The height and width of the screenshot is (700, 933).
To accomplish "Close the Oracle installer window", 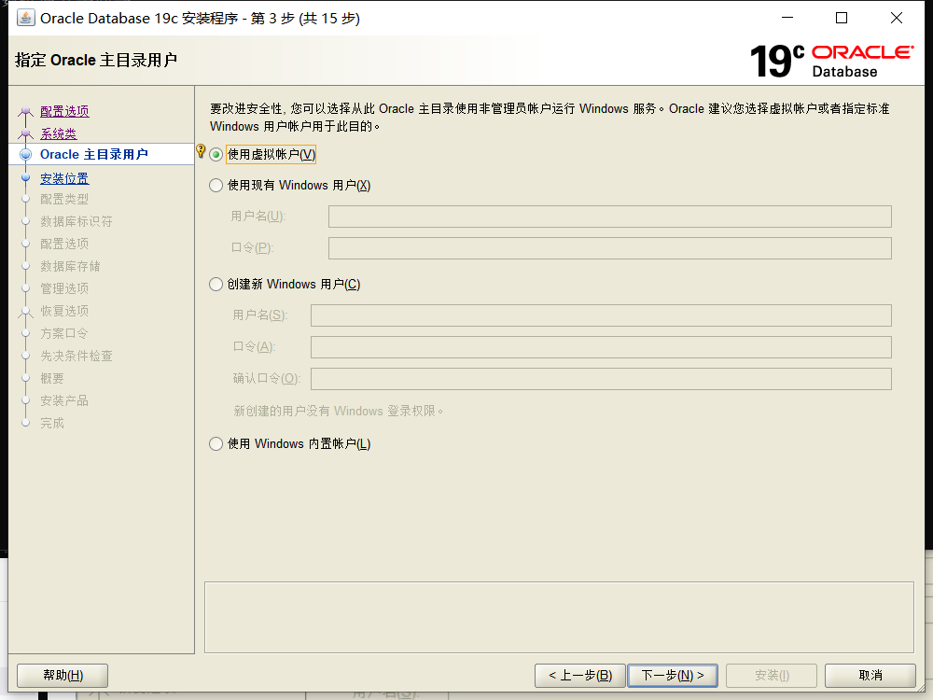I will pos(896,18).
